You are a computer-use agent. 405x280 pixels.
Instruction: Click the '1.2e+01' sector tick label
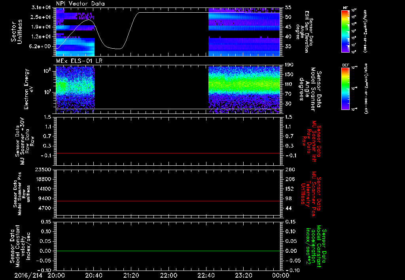(41, 37)
